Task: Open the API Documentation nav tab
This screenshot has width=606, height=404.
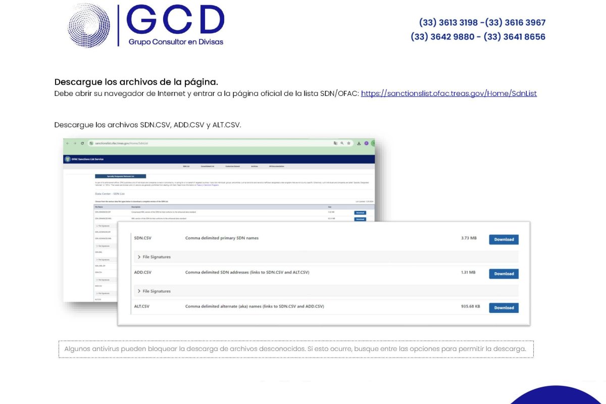Action: coord(276,166)
